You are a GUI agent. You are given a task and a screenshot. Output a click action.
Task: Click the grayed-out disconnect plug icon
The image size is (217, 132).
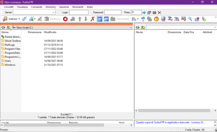(40, 19)
